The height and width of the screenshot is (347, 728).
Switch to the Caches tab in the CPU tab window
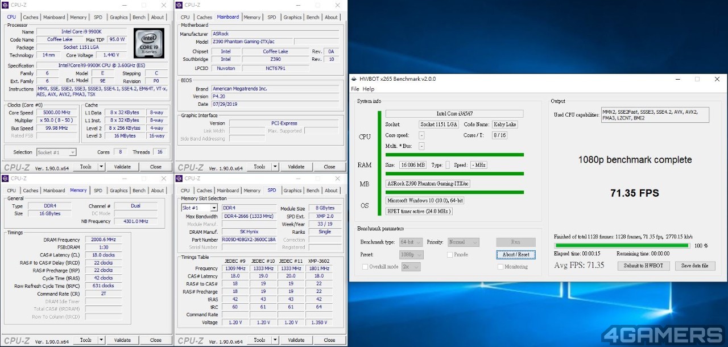(31, 17)
